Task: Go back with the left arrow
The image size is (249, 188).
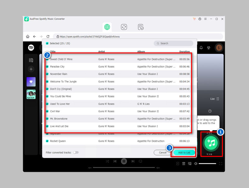Action: [35, 37]
